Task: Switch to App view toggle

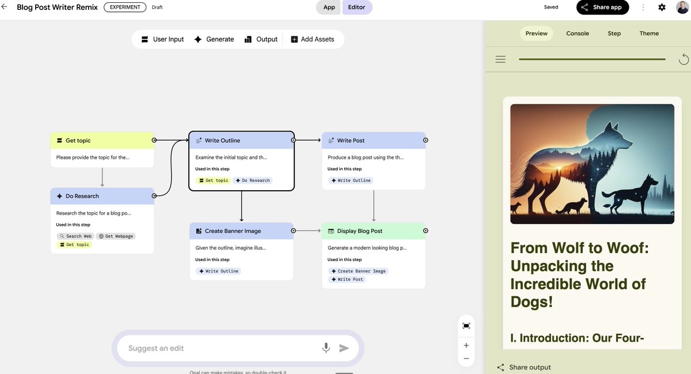Action: [329, 7]
